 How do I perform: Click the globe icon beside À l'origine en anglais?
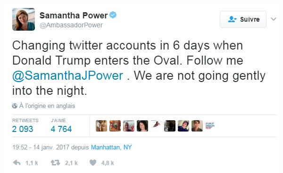pyautogui.click(x=15, y=106)
